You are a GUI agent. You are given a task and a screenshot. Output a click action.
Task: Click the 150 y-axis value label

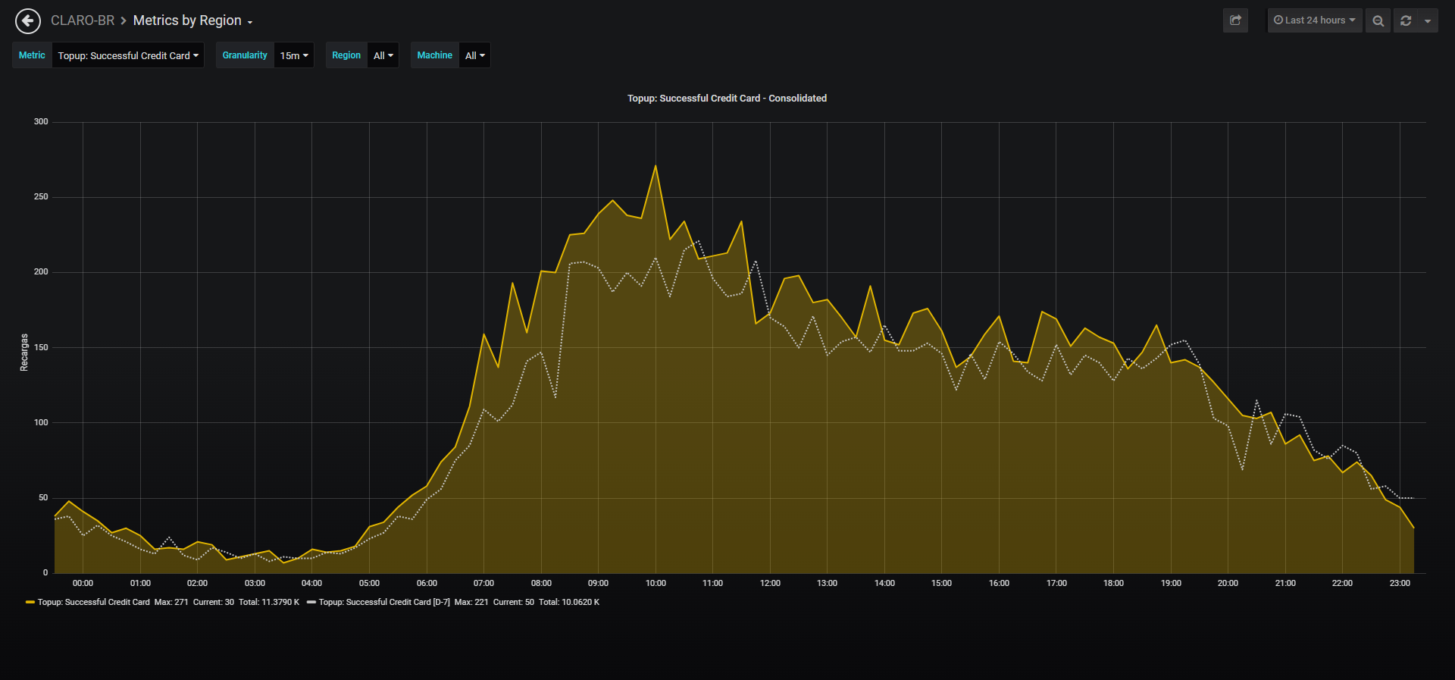(41, 348)
